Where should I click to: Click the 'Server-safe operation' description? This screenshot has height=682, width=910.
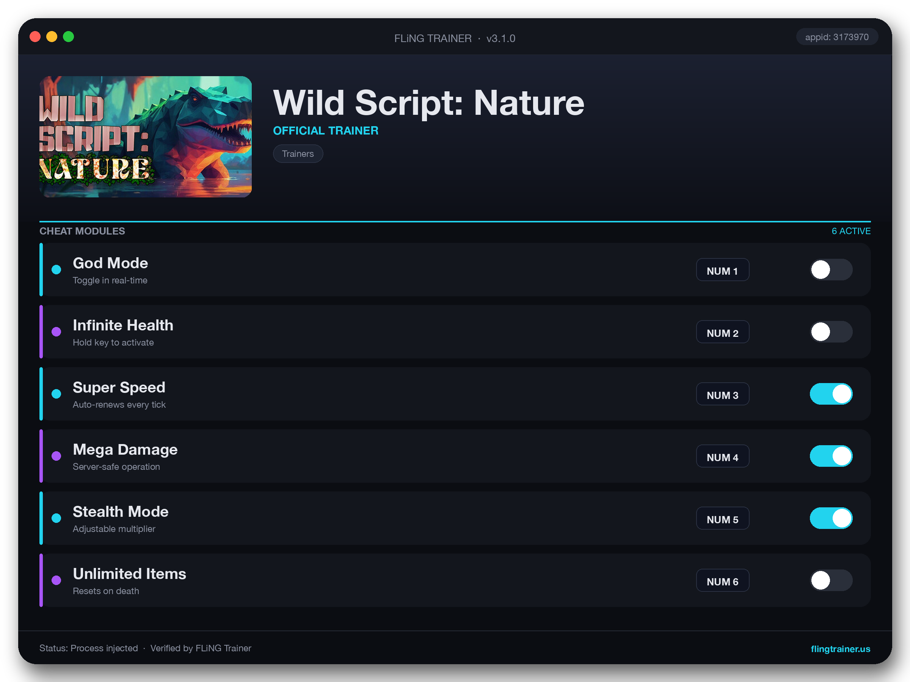tap(116, 466)
